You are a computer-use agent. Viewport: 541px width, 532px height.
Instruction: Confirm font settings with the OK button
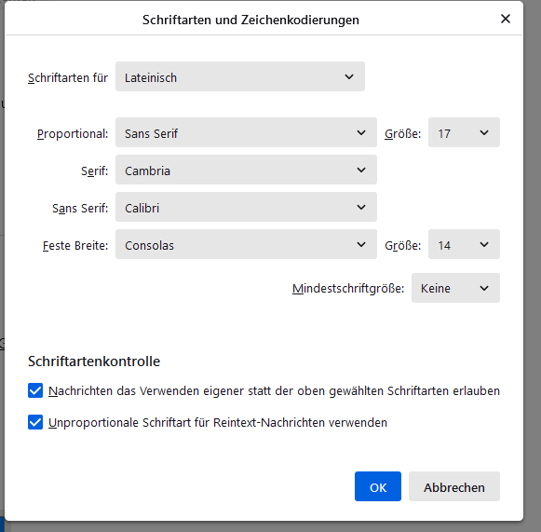coord(378,486)
